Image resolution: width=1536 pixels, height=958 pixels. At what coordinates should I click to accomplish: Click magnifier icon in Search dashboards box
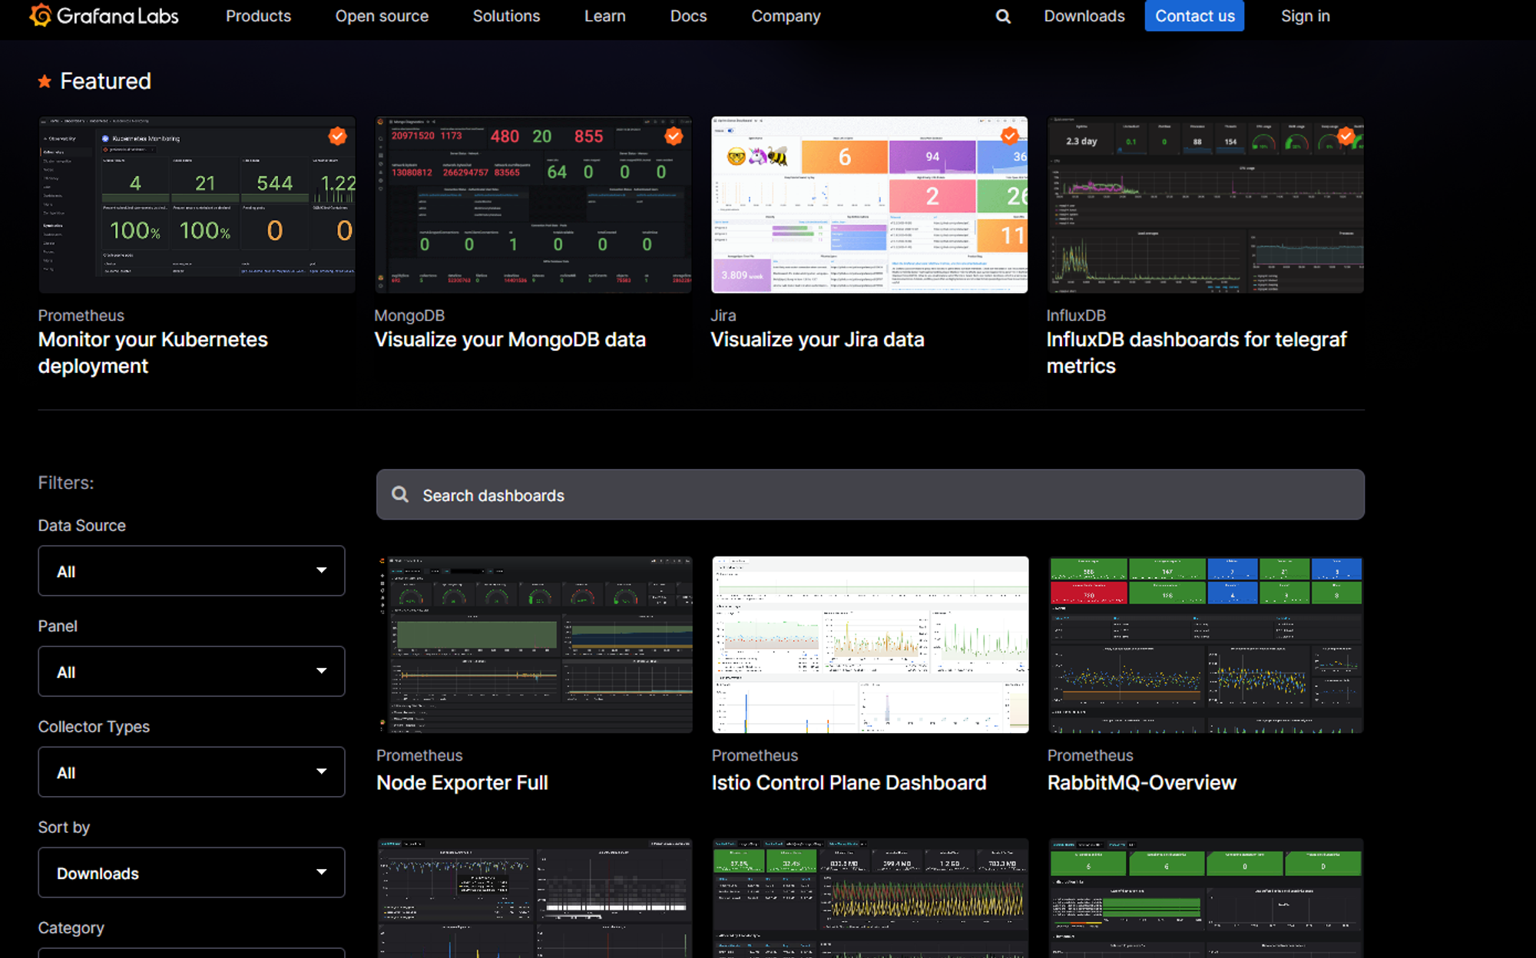[x=400, y=494]
